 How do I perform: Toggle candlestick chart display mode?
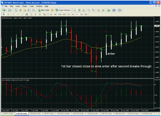(x=79, y=10)
